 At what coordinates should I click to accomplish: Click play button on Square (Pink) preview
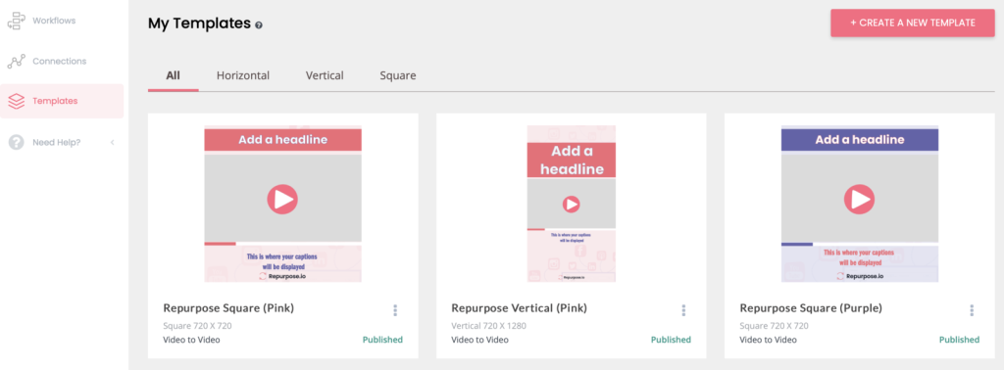point(282,200)
